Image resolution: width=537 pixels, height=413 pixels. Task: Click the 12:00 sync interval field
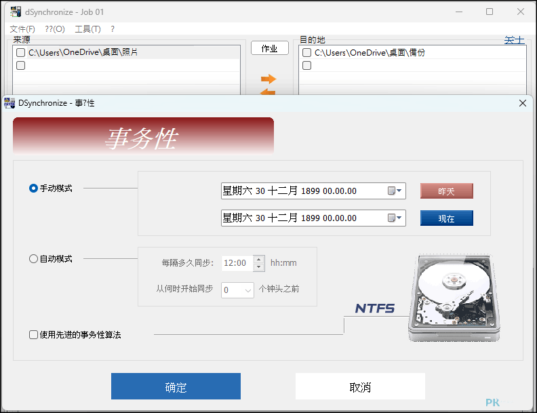[237, 263]
